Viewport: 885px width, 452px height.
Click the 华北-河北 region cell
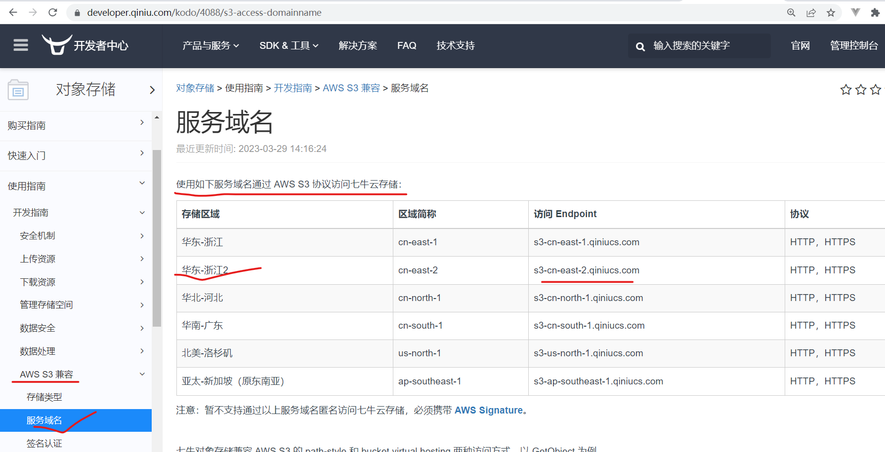(285, 298)
